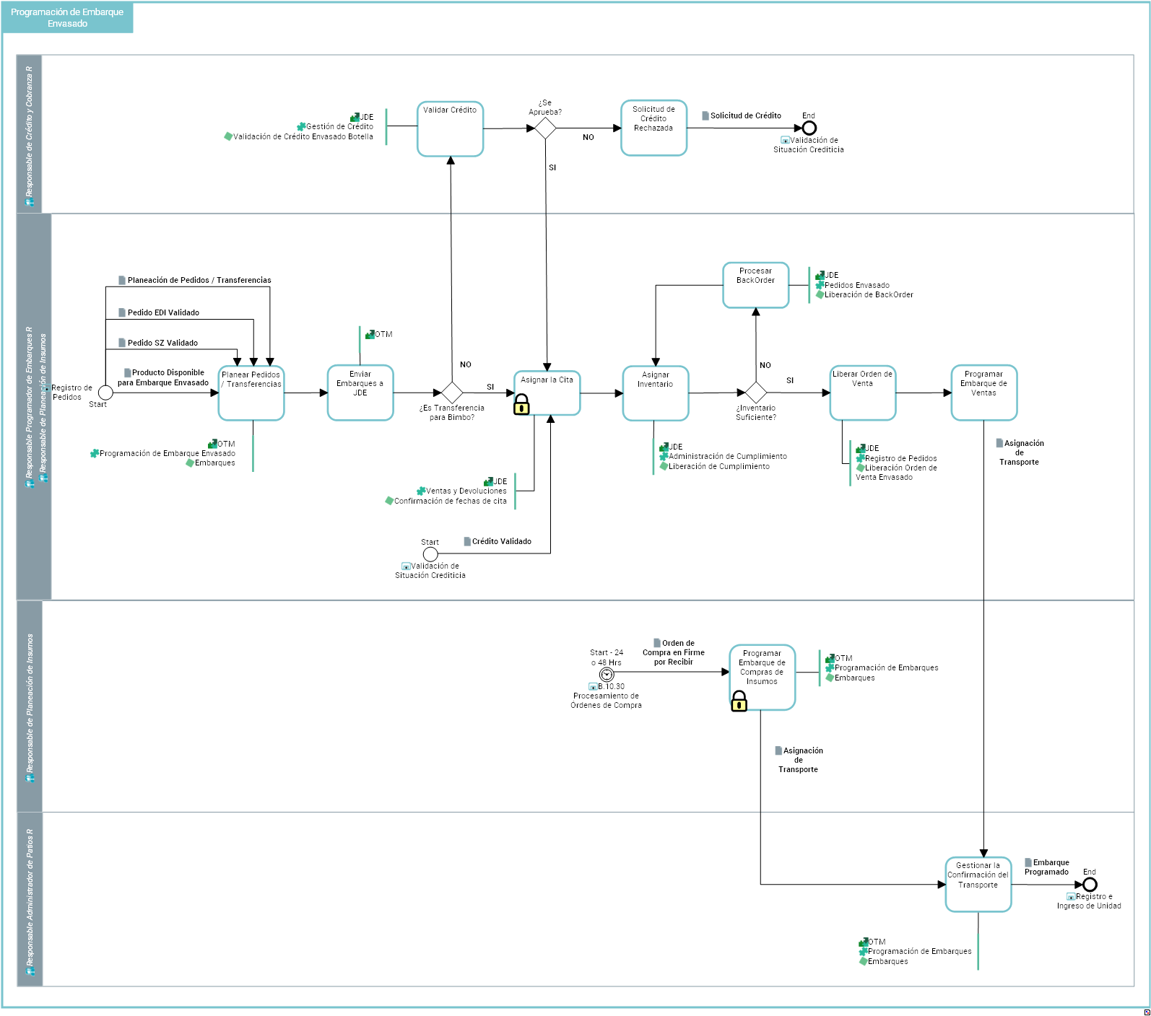
Task: Select the ¿Se Aprueba? gateway diamond
Action: [x=545, y=128]
